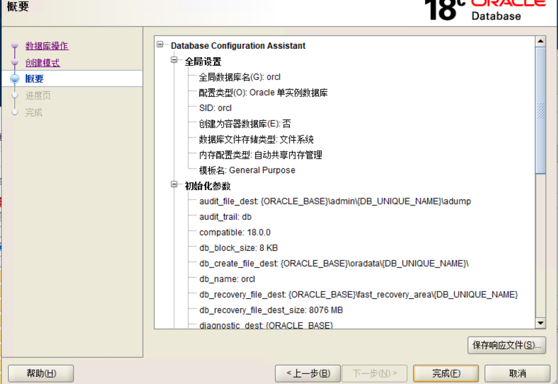The height and width of the screenshot is (384, 558).
Task: Select row 全局数据库名(G): orcl
Action: 239,77
